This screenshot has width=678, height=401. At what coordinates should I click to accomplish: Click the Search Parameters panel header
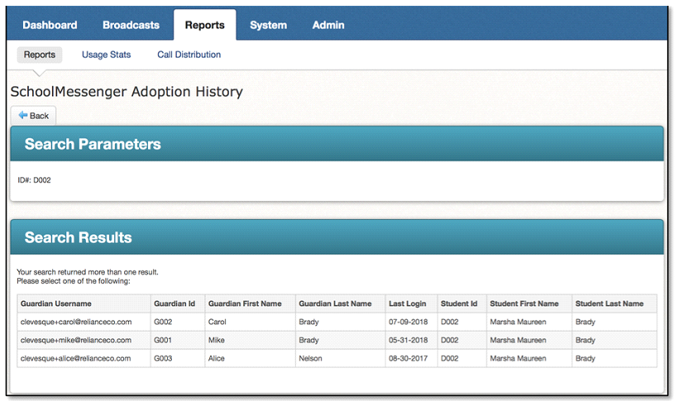pyautogui.click(x=337, y=144)
